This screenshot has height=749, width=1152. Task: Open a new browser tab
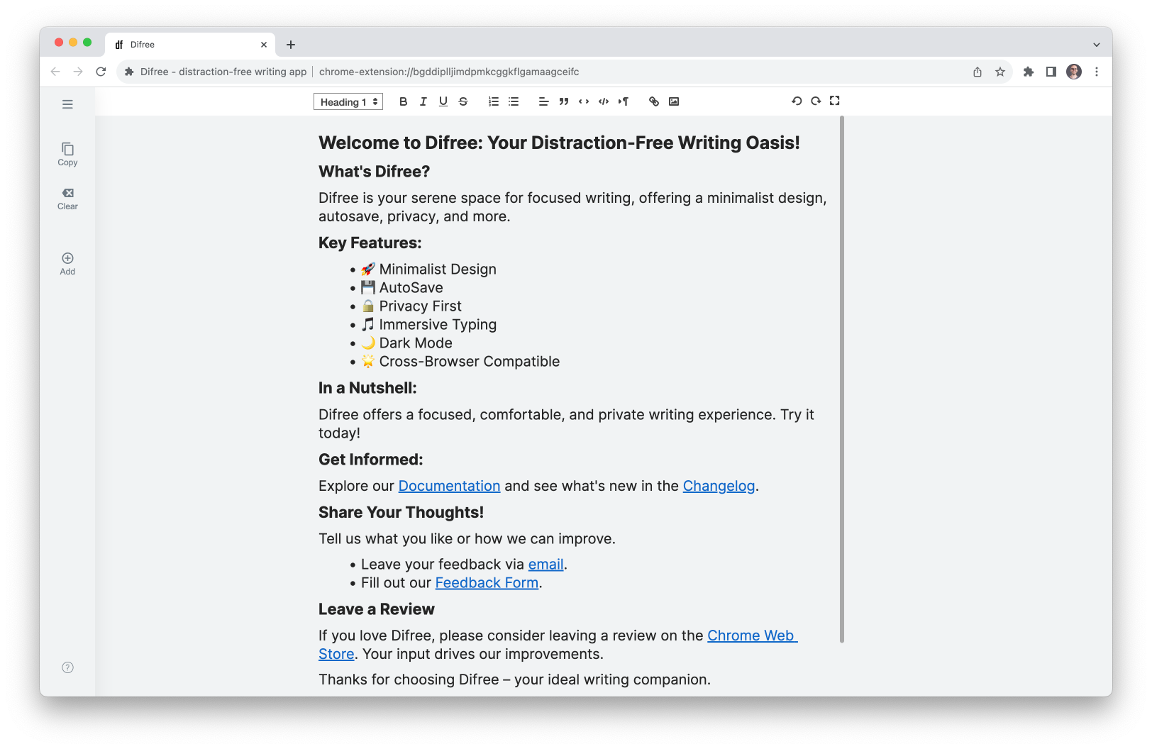click(291, 45)
